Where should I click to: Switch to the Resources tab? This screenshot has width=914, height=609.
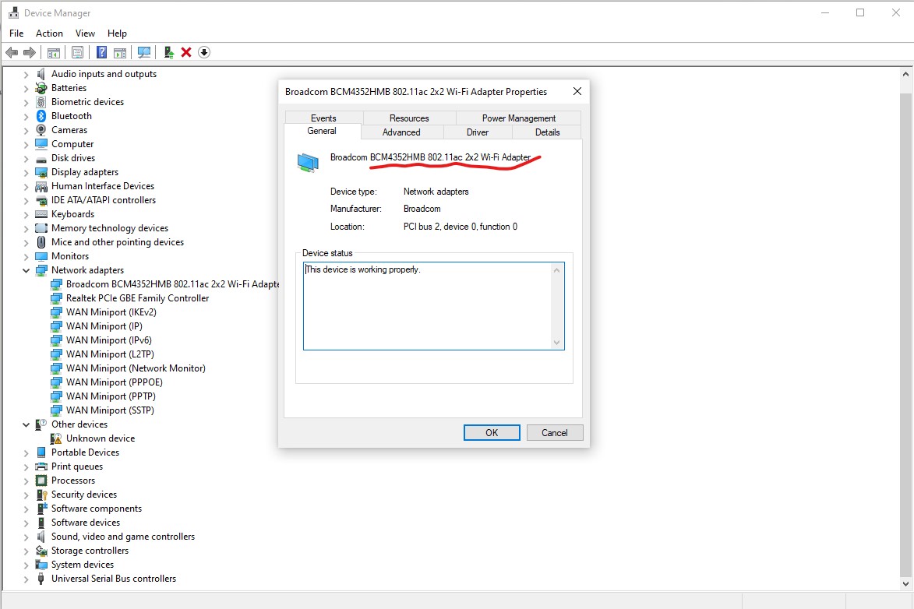[x=409, y=118]
